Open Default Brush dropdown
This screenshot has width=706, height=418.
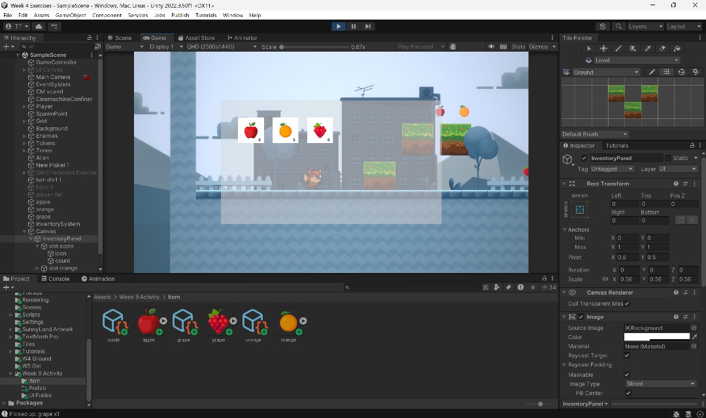(x=595, y=134)
